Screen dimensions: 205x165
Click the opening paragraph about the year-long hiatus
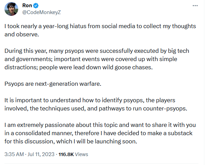pyautogui.click(x=100, y=30)
